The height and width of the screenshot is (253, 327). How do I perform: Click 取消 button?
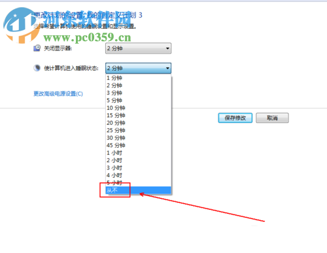point(272,118)
